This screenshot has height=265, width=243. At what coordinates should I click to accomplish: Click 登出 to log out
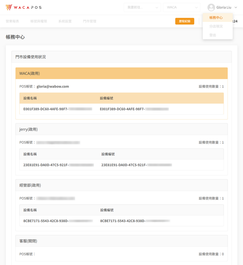click(x=213, y=35)
